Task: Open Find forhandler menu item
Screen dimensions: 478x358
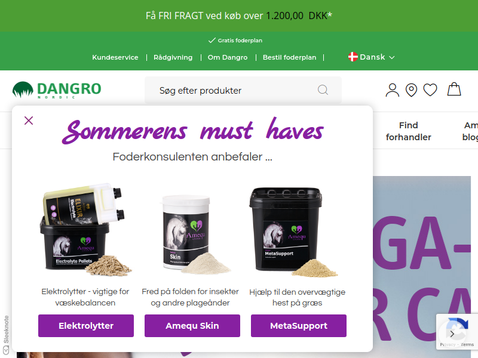Action: 408,131
